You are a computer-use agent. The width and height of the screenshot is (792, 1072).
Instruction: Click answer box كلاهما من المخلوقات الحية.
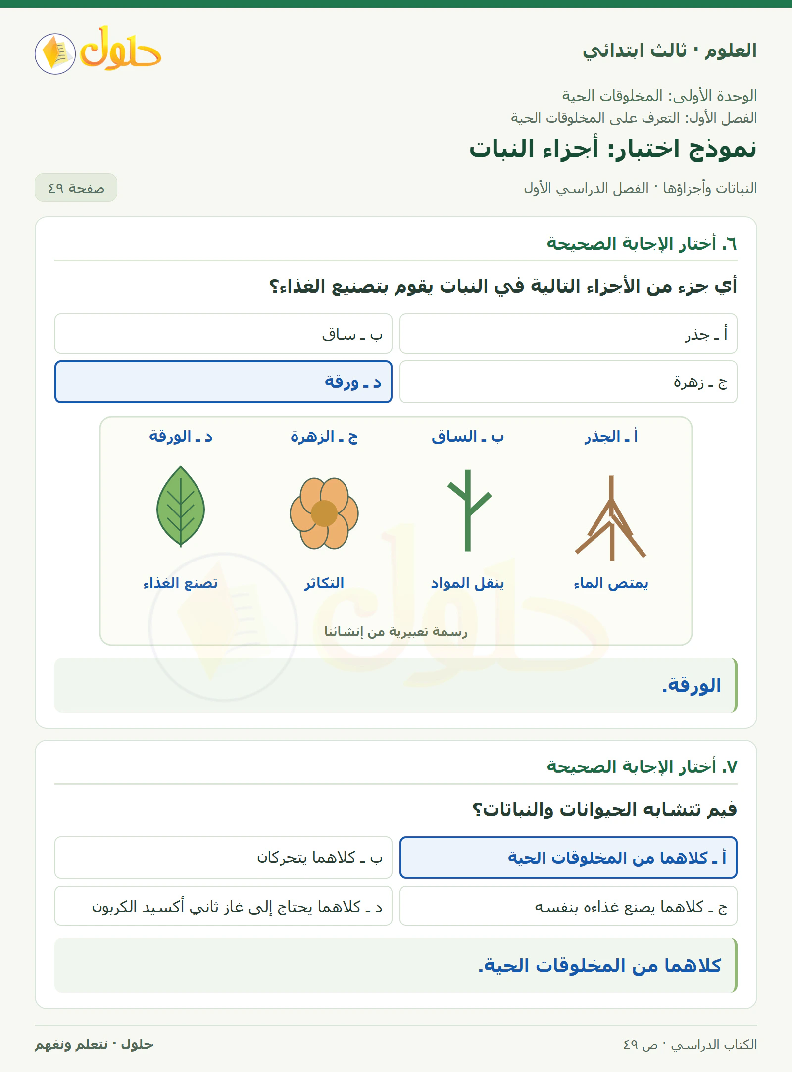(x=396, y=966)
